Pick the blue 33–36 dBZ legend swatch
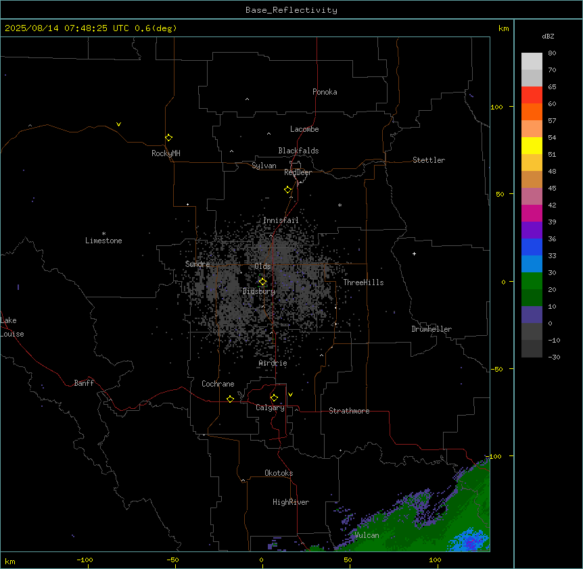This screenshot has height=569, width=583. (x=532, y=247)
